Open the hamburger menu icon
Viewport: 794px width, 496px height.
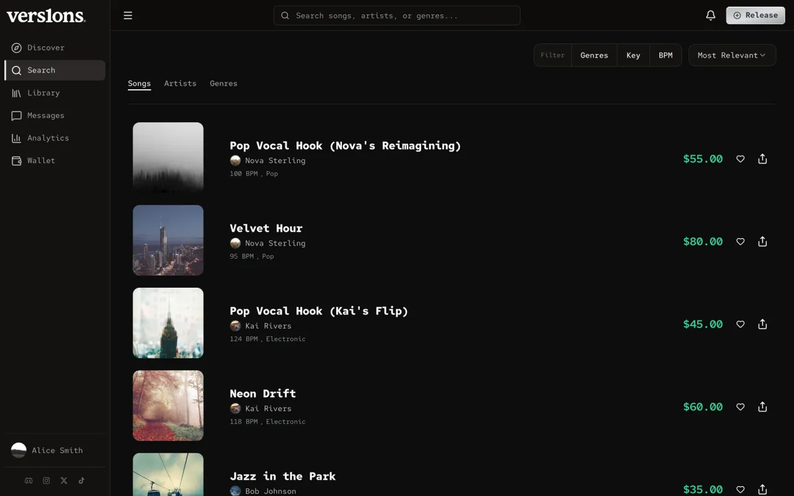point(128,15)
